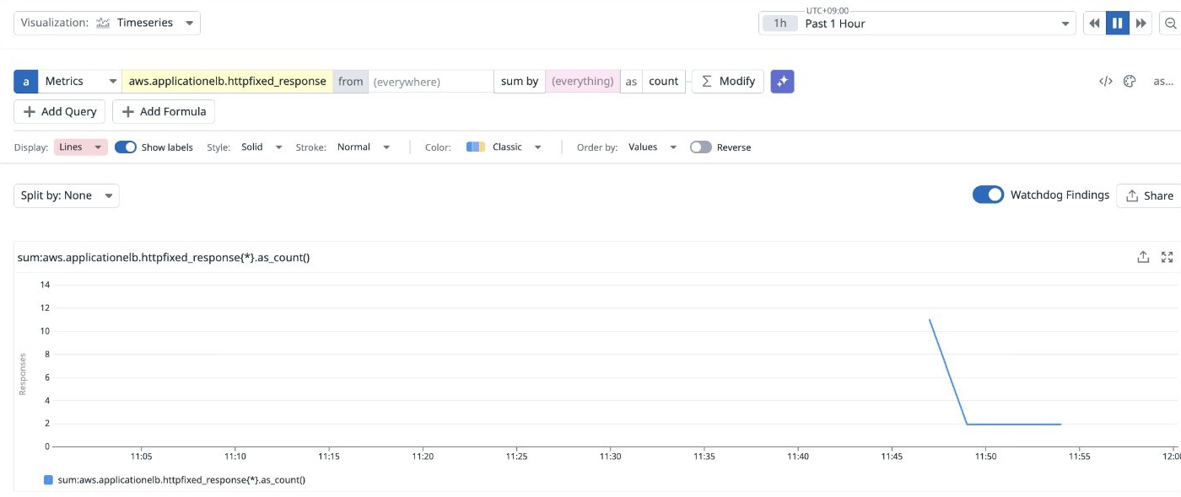Click the graph title sum:aws.applicationelb.httpfixed_response
1181x497 pixels.
point(164,257)
